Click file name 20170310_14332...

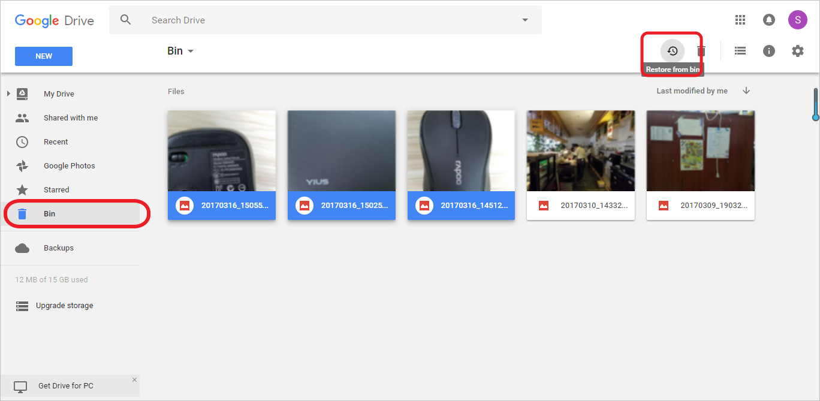tap(595, 206)
